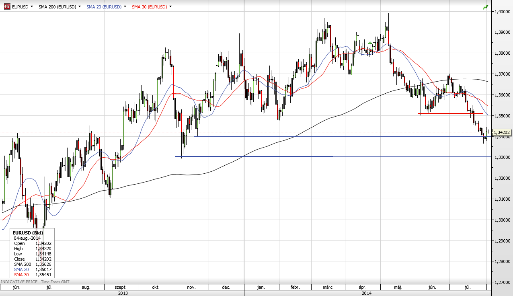Open the SMA 200 (EURUSD) indicator dropdown

tap(80, 7)
